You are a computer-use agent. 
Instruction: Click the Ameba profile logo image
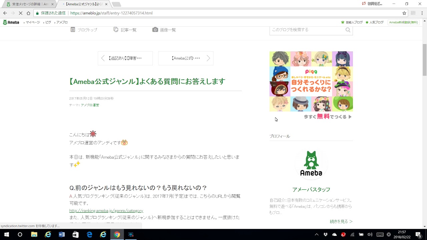(311, 164)
